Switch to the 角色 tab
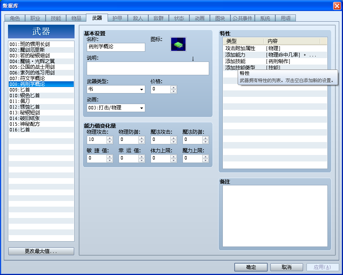The height and width of the screenshot is (275, 343). coord(15,18)
